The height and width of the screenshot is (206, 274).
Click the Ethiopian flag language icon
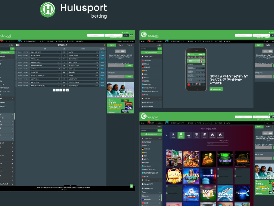click(x=132, y=35)
